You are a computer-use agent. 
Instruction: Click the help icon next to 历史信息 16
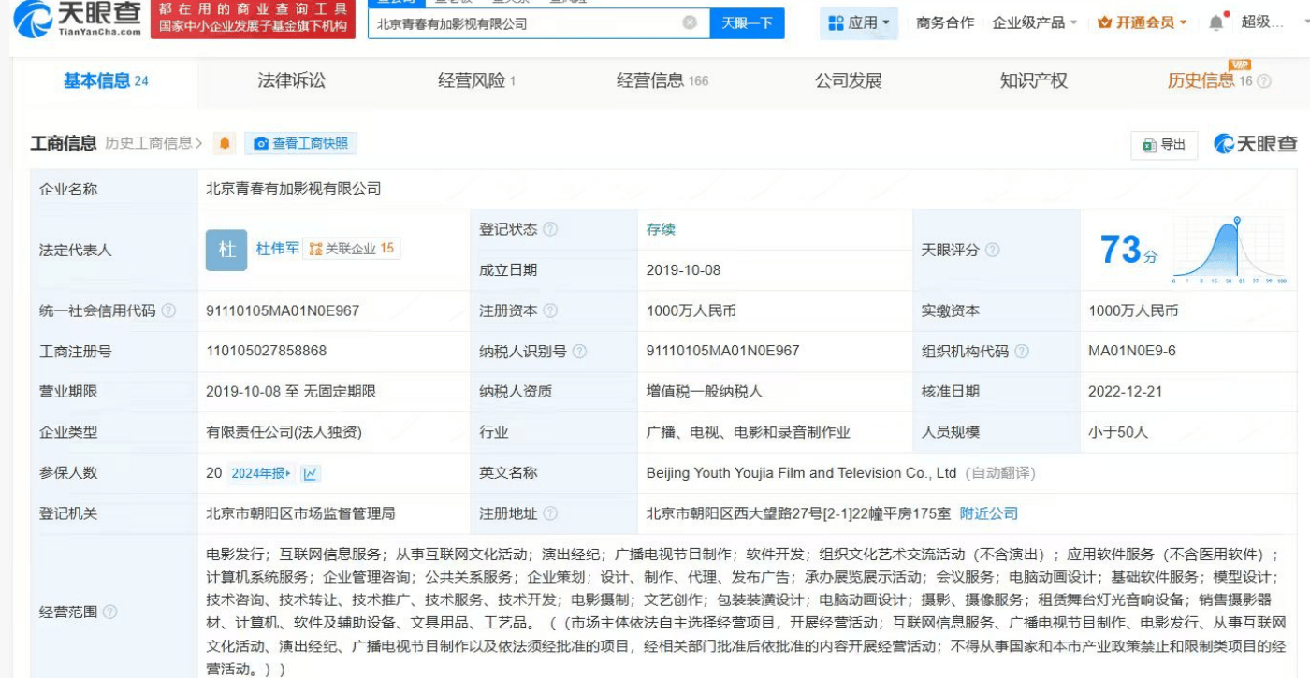1264,81
